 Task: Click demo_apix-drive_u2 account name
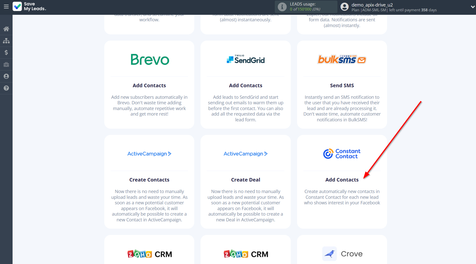(x=372, y=5)
